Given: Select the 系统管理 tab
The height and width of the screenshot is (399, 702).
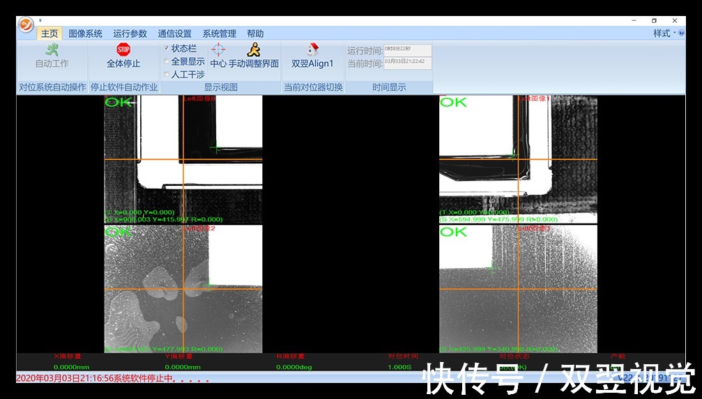Looking at the screenshot, I should tap(219, 33).
